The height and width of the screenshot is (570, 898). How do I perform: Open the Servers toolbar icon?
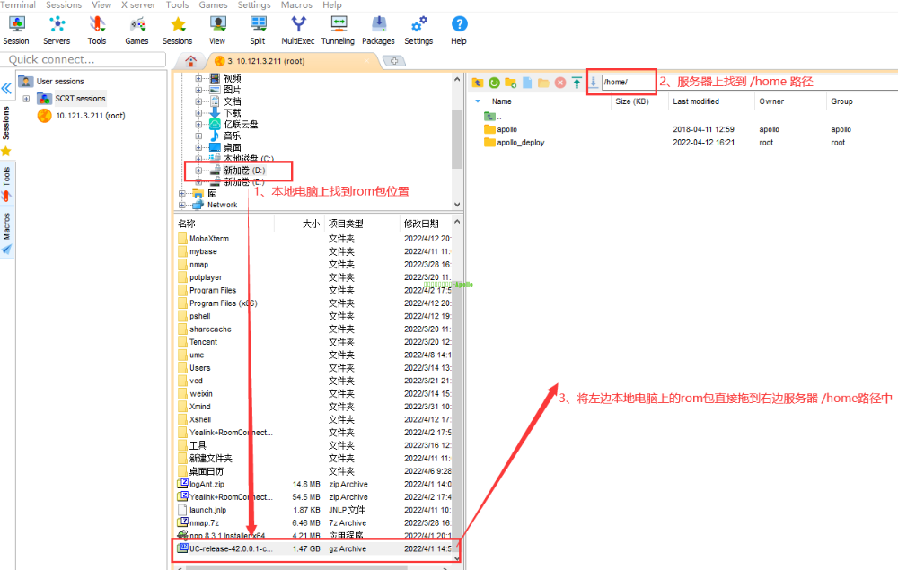(x=57, y=29)
